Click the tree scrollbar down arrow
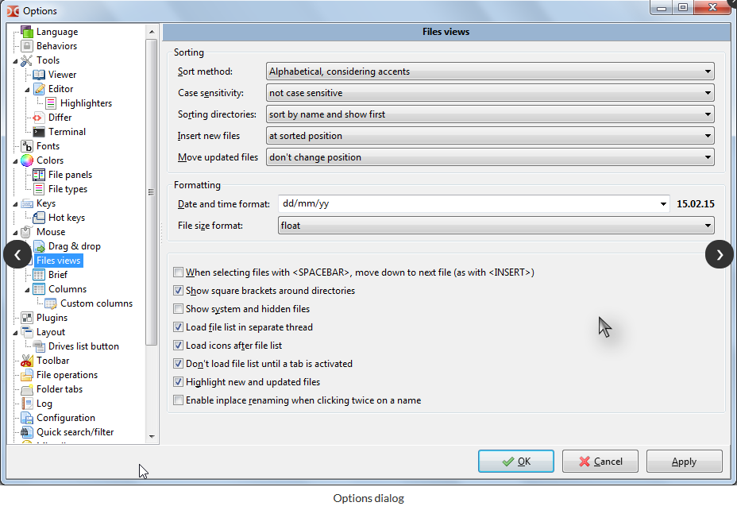Viewport: 737px width, 510px height. pyautogui.click(x=152, y=437)
